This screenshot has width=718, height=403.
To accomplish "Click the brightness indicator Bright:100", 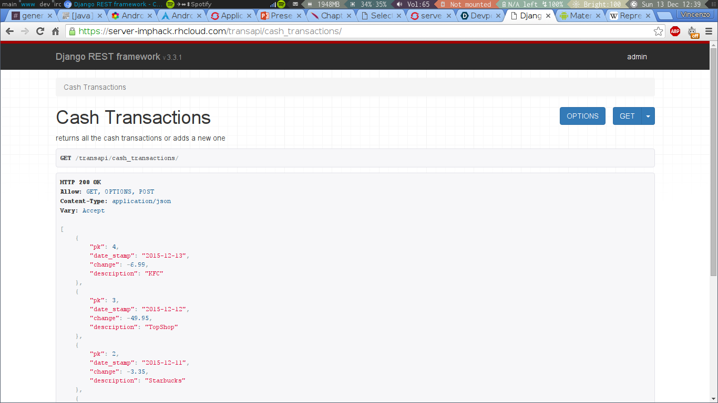I will tap(597, 4).
